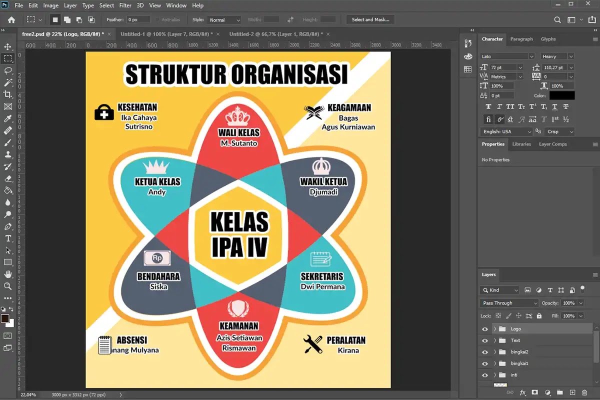This screenshot has width=600, height=400.
Task: Lock all with the padlock icon
Action: tap(539, 316)
